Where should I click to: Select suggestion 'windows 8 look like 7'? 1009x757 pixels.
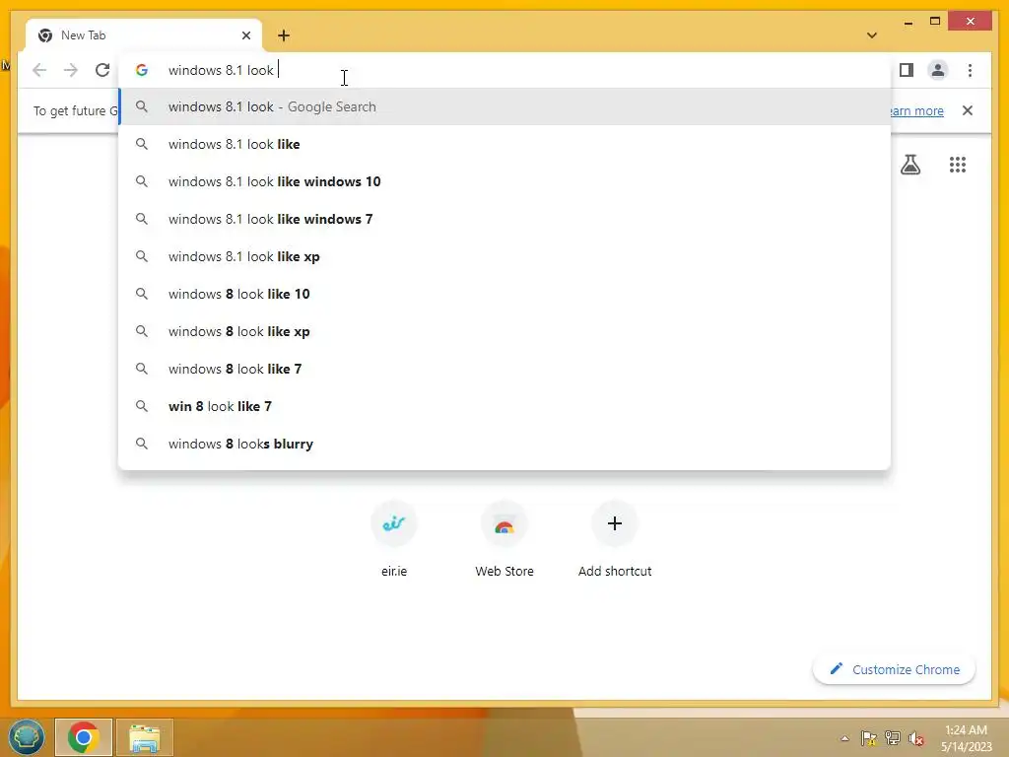(x=504, y=369)
